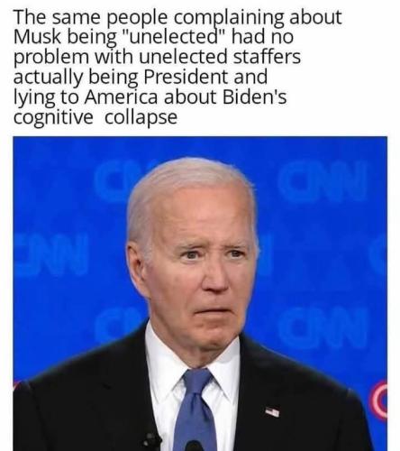Select the quoted word "unelected" in the caption
The height and width of the screenshot is (451, 400).
[174, 37]
